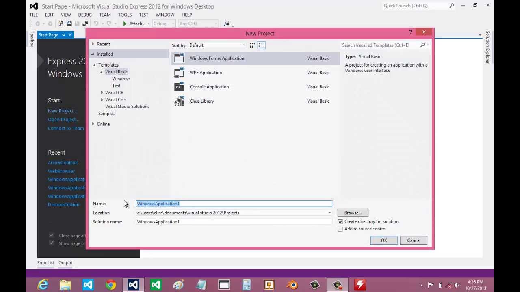Open Paint from the taskbar
The image size is (520, 292).
[x=178, y=285]
